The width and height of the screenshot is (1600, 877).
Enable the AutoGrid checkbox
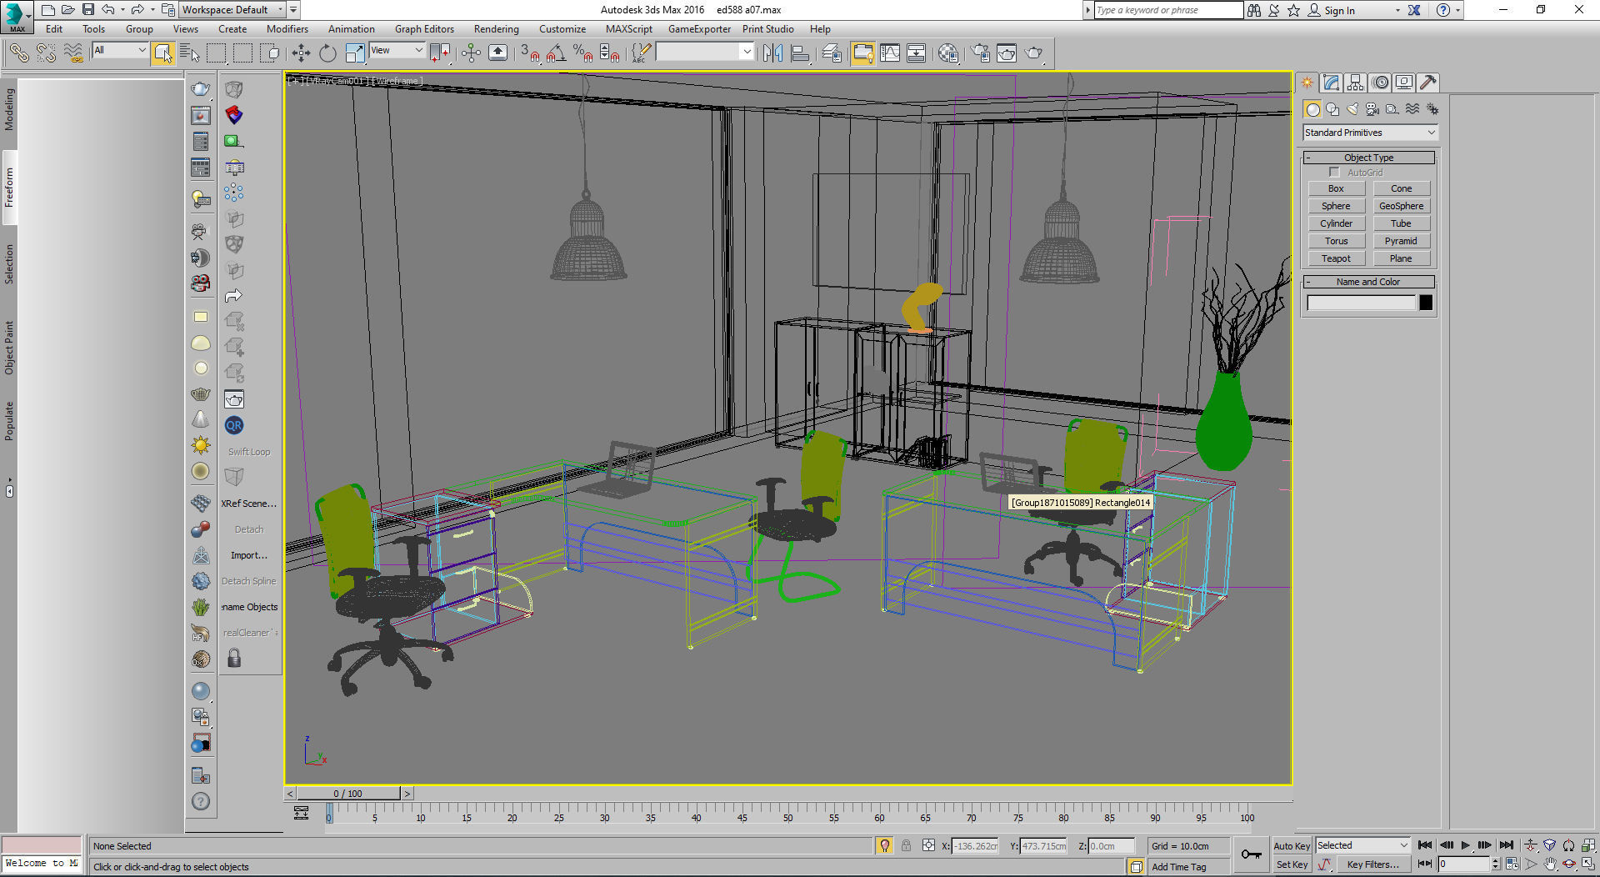[1334, 173]
